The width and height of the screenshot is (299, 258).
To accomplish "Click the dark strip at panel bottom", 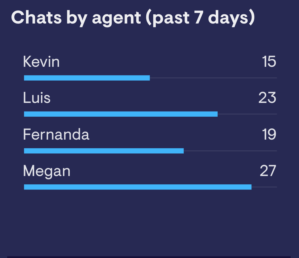I will (x=149, y=257).
